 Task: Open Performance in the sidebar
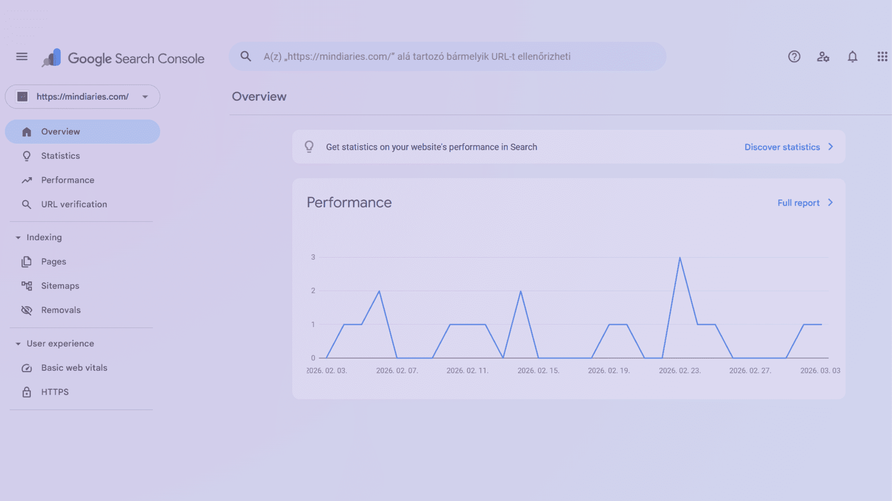83,180
